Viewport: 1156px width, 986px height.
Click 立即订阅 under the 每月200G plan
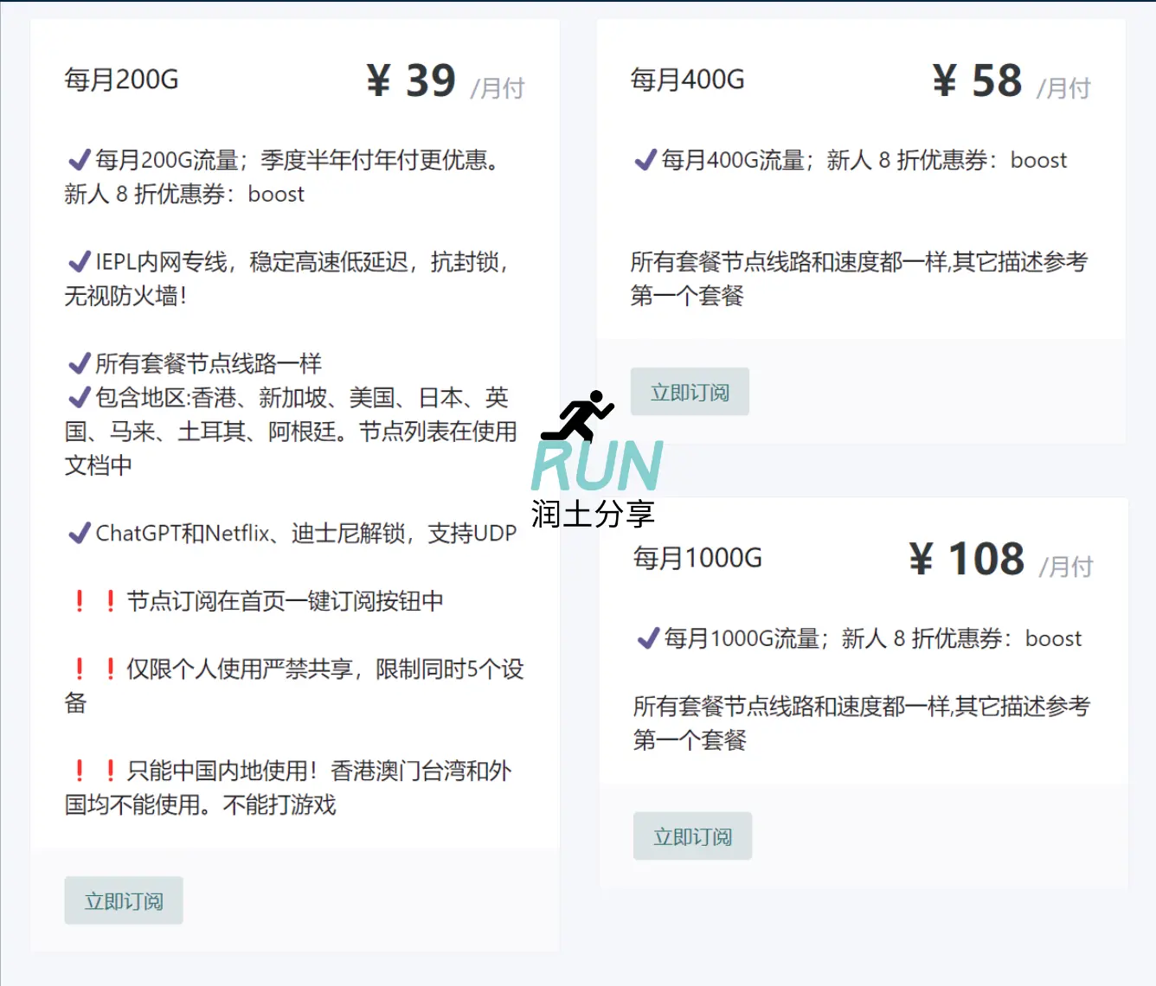[x=123, y=900]
